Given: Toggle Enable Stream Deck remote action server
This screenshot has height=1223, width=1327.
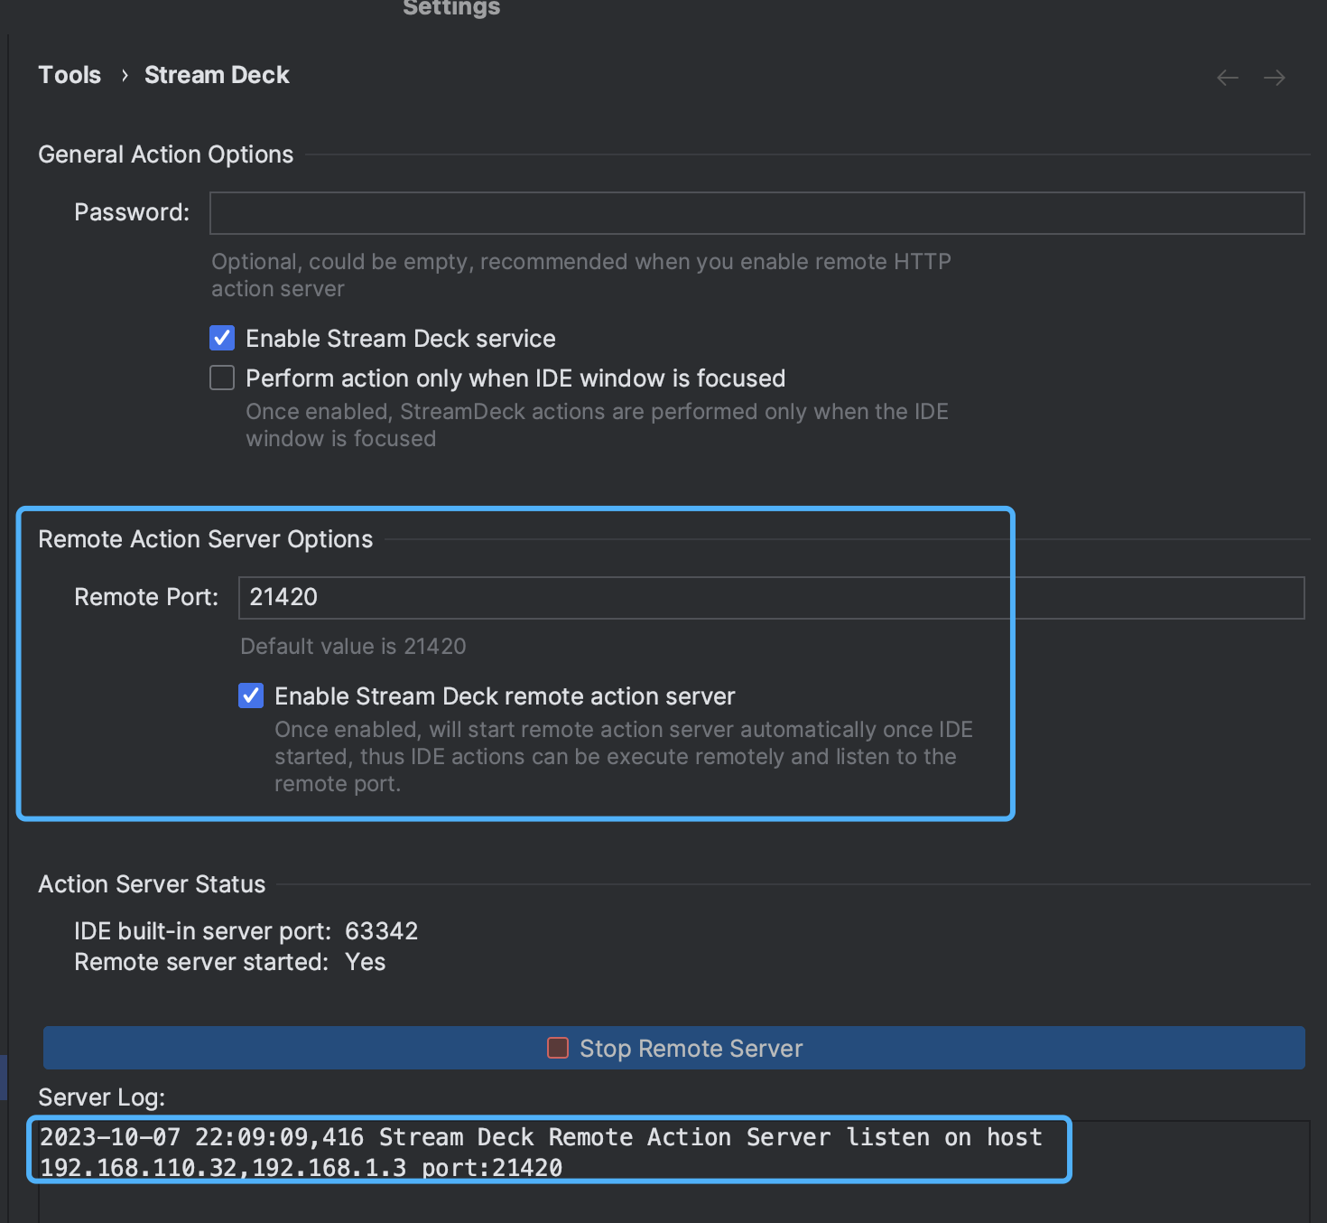Looking at the screenshot, I should [251, 696].
